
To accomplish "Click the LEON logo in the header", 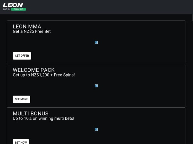I will point(13,5).
